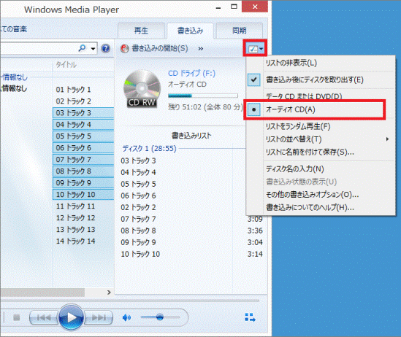Switch to the 再生 tab
This screenshot has height=337, width=401.
point(141,31)
